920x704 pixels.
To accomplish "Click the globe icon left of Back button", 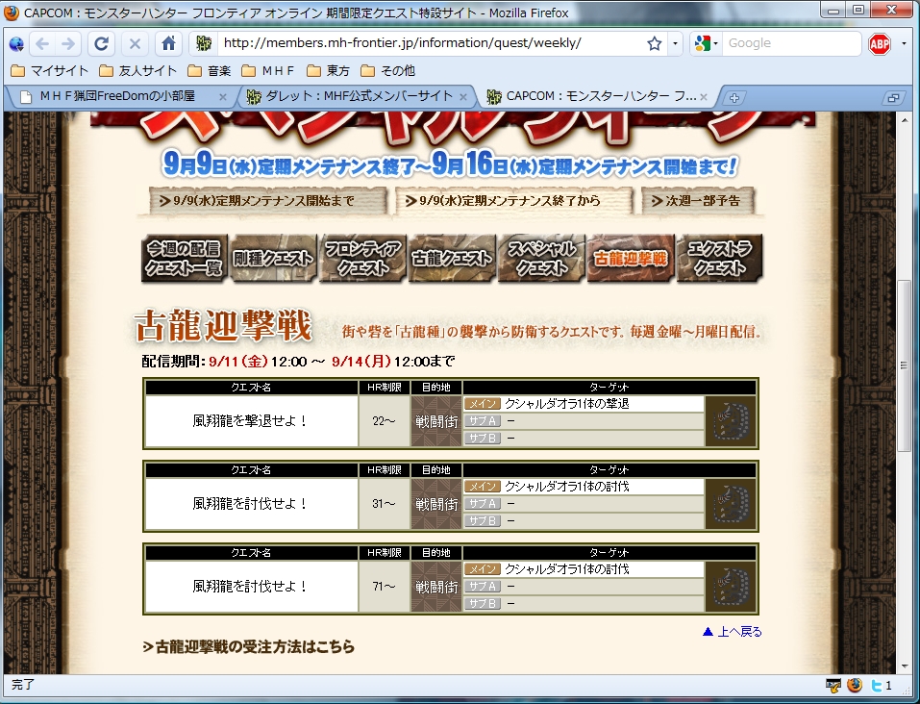I will [16, 43].
